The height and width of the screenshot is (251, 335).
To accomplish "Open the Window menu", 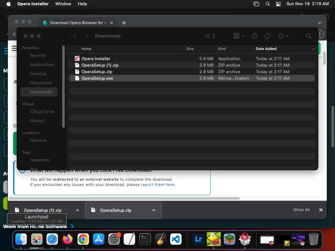I will tap(63, 4).
